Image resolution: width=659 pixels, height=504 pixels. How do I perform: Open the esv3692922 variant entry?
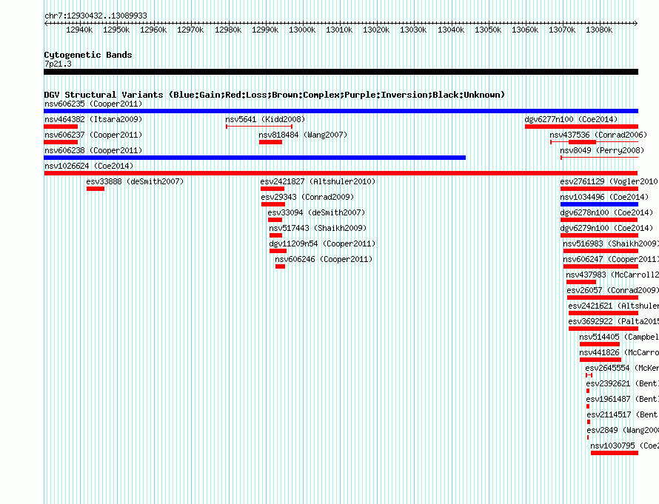tap(614, 321)
